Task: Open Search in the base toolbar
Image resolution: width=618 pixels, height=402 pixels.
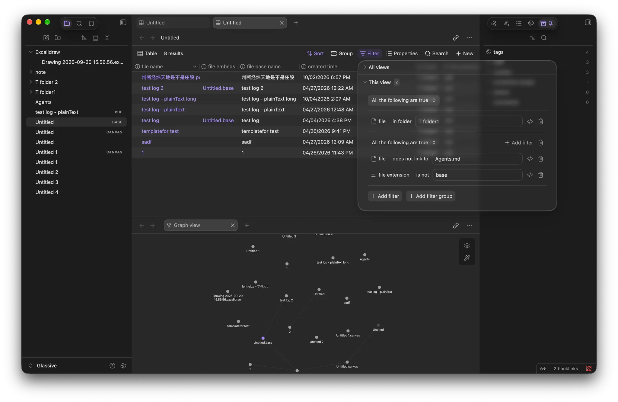Action: [x=437, y=53]
